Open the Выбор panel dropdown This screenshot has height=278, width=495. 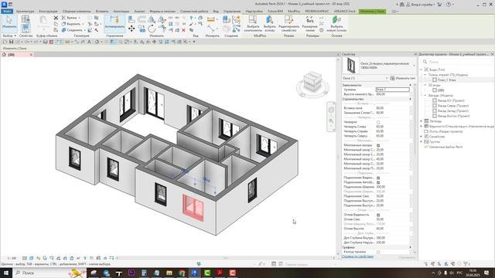click(x=9, y=36)
